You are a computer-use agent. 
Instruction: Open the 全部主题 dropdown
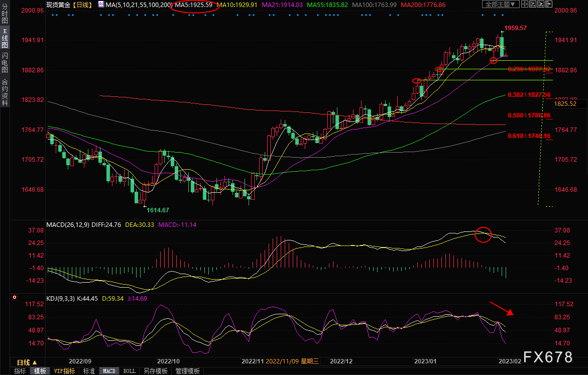tap(500, 5)
